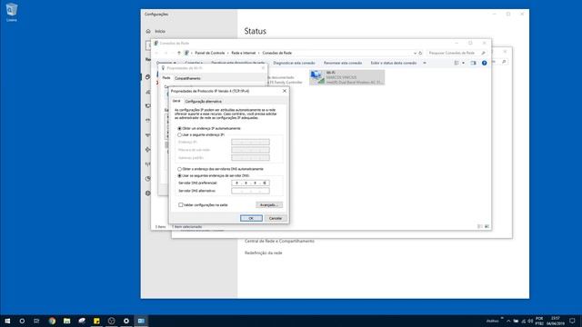Click 'Renomear esta conexão' toolbar command
The width and height of the screenshot is (582, 327).
tap(343, 63)
